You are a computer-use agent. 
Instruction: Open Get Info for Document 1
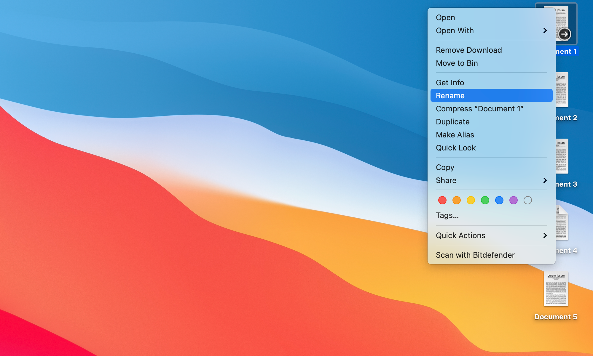point(491,83)
